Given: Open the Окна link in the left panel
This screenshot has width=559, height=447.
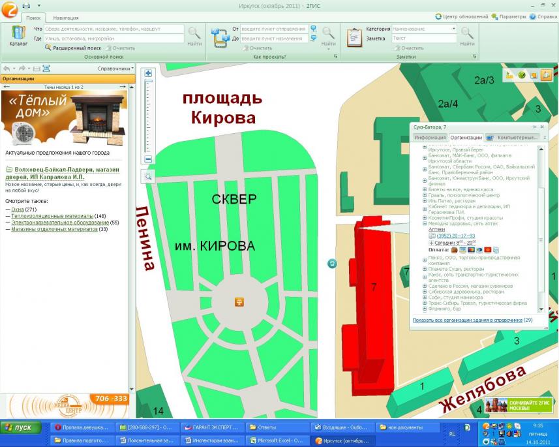Looking at the screenshot, I should [x=18, y=209].
